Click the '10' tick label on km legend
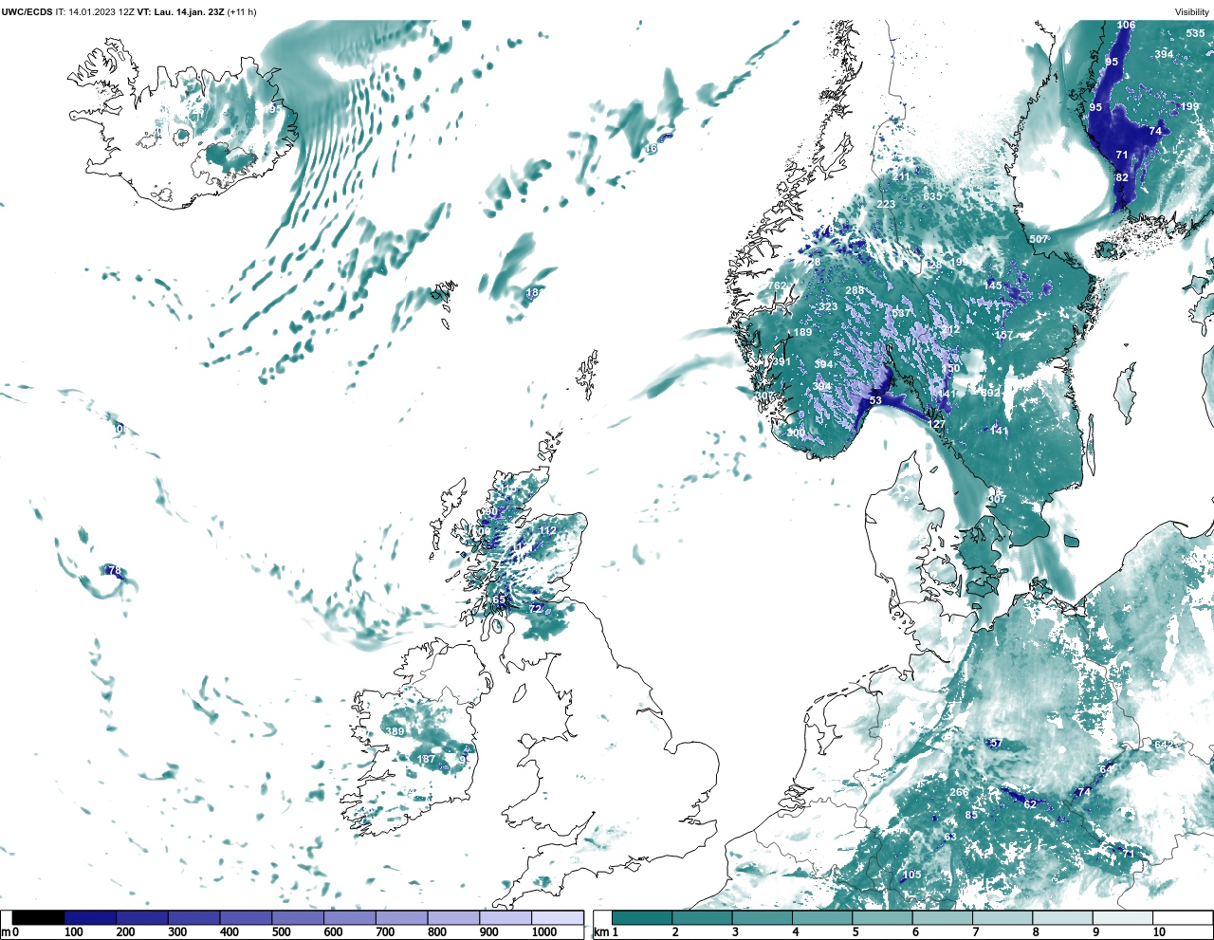Screen dimensions: 1214x940 tap(1160, 932)
